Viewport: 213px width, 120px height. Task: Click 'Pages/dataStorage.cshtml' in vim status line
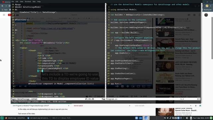(24, 99)
